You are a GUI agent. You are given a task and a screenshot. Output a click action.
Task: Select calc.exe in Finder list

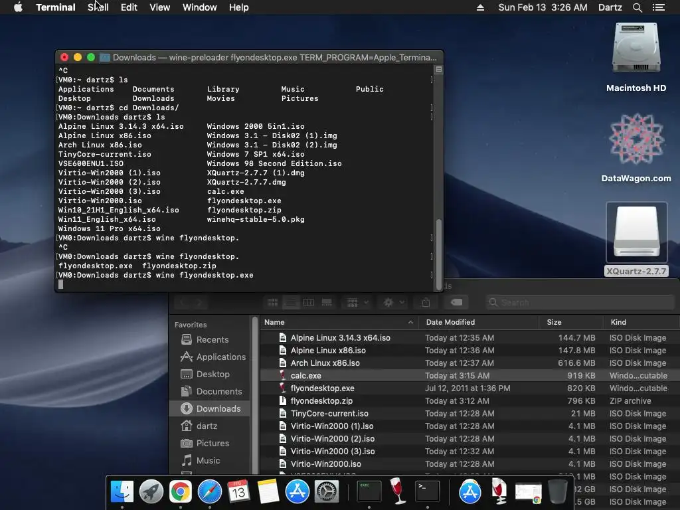[x=469, y=376]
